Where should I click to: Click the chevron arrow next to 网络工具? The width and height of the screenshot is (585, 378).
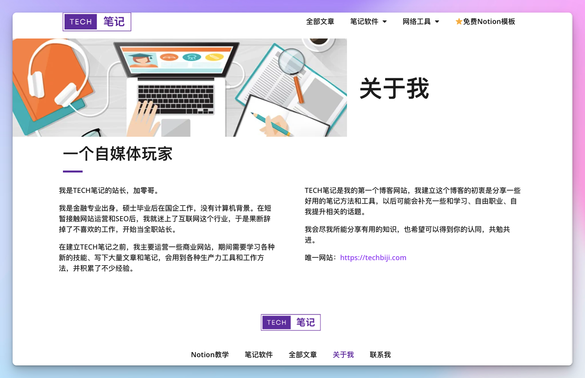(x=438, y=22)
